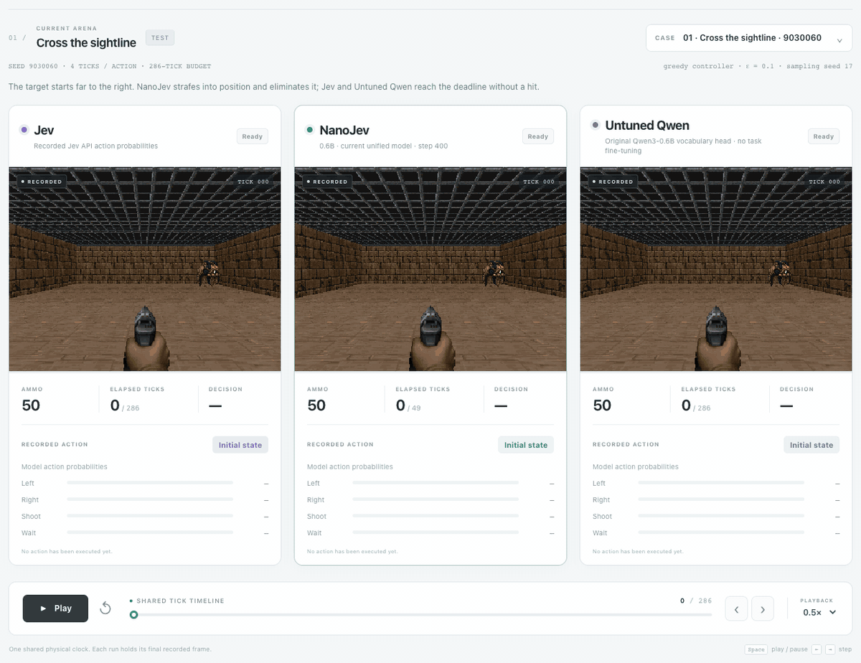Viewport: 861px width, 663px height.
Task: Click Recorded Jev API action probabilities subtitle
Action: [95, 146]
